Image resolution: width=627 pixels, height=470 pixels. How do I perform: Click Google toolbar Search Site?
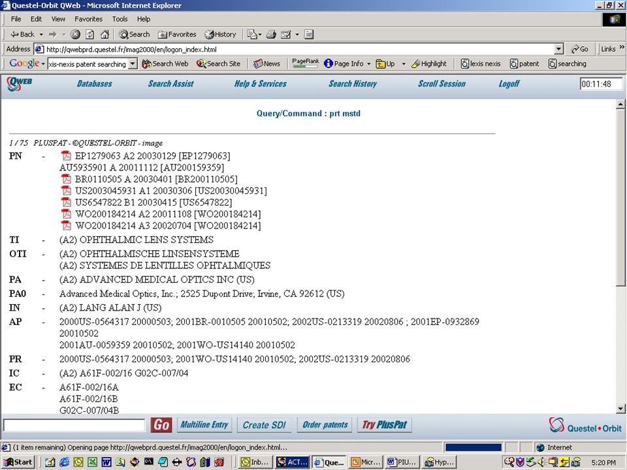218,63
